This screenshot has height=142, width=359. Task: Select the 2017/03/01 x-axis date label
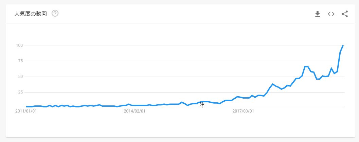tap(243, 111)
